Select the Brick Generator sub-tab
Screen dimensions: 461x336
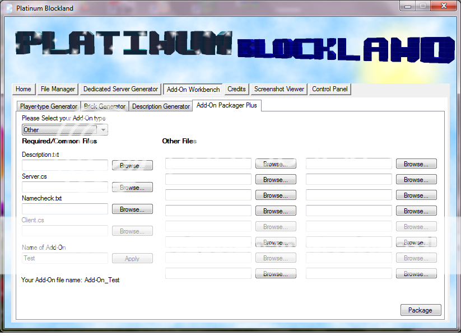pos(105,106)
